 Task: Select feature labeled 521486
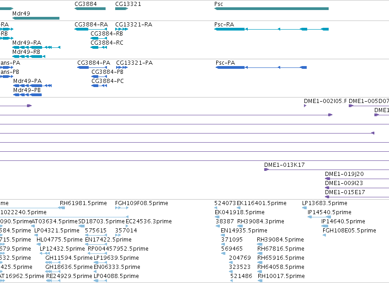tap(241, 277)
